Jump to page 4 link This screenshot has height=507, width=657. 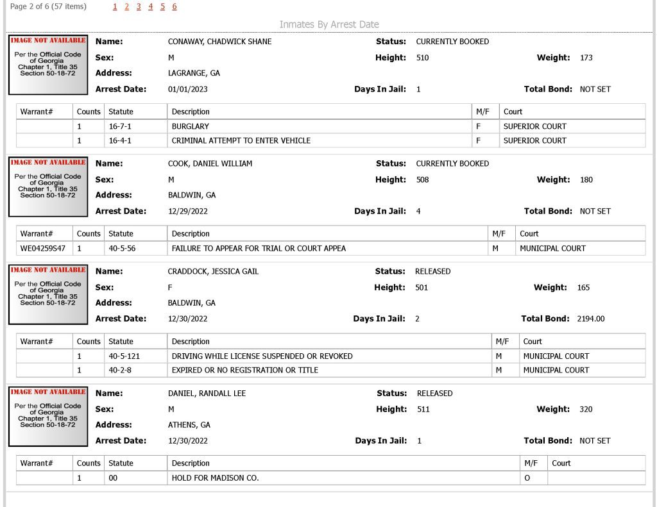point(150,6)
